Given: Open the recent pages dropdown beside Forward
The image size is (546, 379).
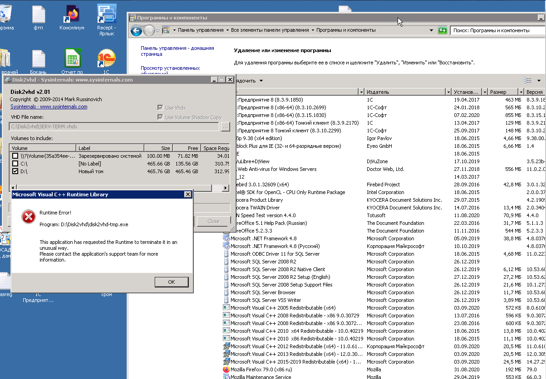Looking at the screenshot, I should (x=157, y=31).
